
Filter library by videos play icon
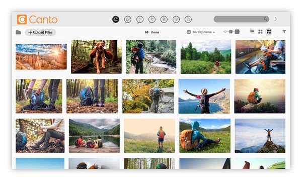140,19
